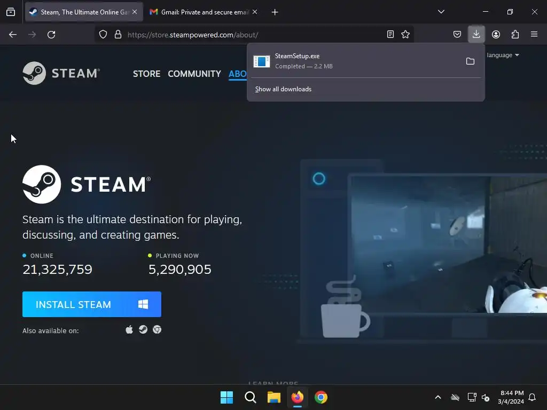View site security padlock info
This screenshot has height=410, width=547.
(x=118, y=35)
